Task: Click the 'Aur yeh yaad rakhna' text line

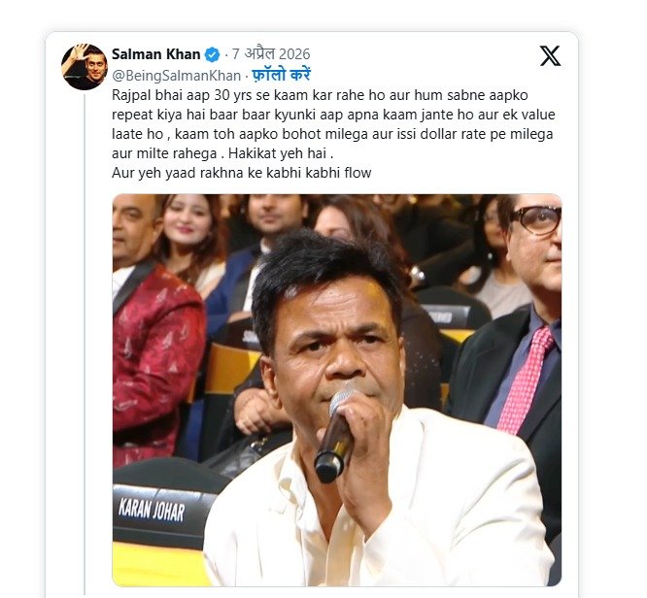Action: tap(242, 173)
